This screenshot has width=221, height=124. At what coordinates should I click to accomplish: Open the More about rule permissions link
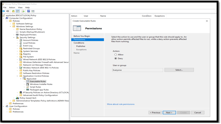point(121,104)
